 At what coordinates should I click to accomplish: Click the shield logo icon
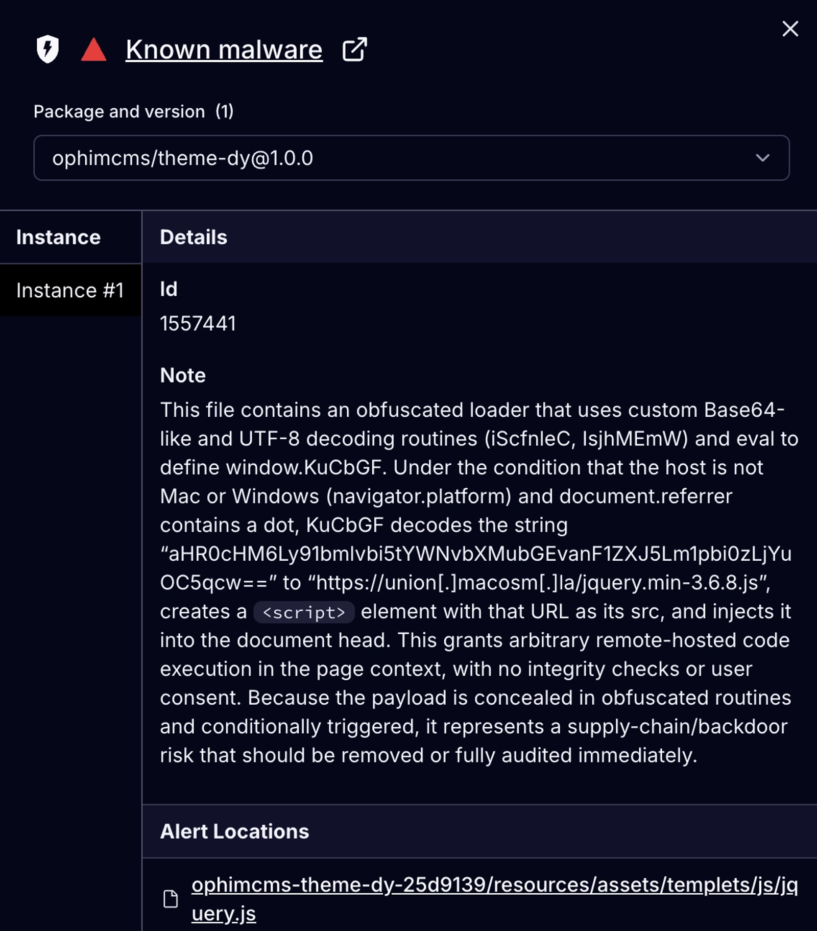point(47,49)
